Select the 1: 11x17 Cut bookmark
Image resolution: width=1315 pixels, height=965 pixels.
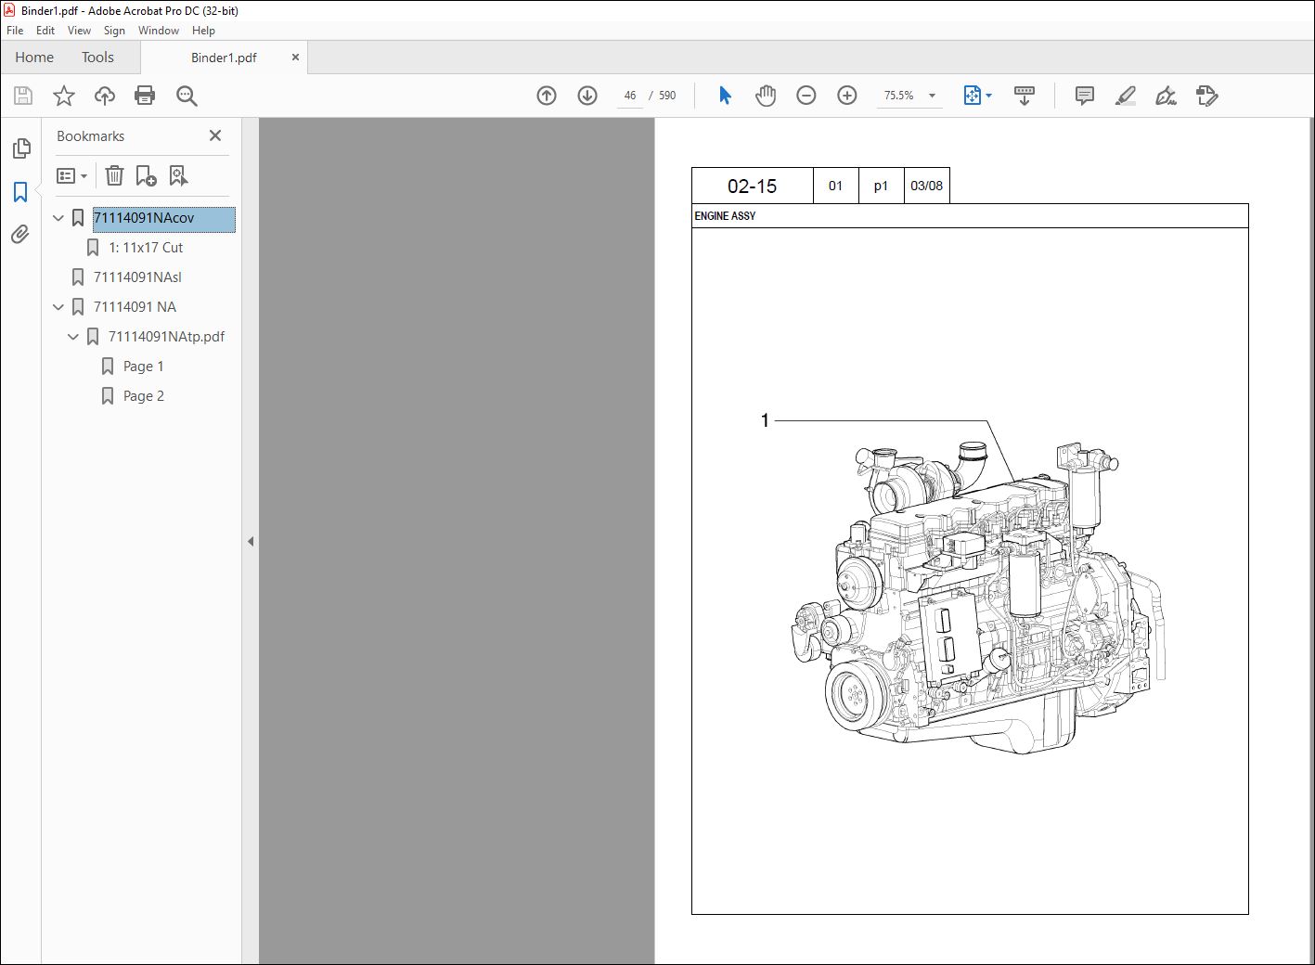[x=146, y=248]
